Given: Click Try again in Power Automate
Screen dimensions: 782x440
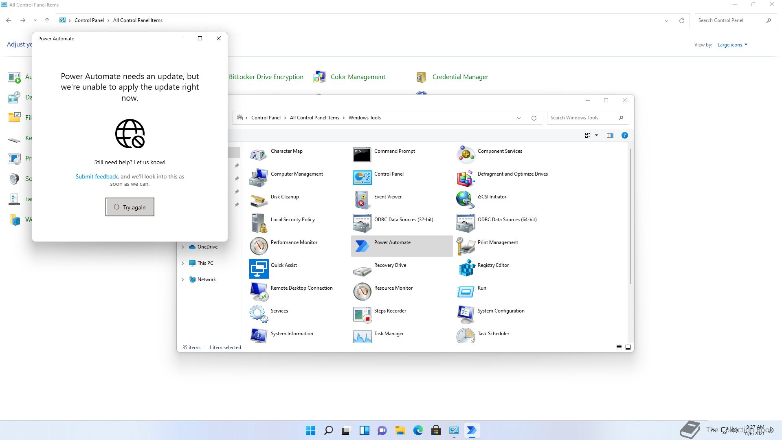Looking at the screenshot, I should pos(130,207).
